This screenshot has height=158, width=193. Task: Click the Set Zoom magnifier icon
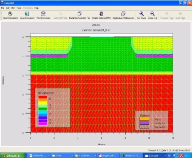pos(142,14)
